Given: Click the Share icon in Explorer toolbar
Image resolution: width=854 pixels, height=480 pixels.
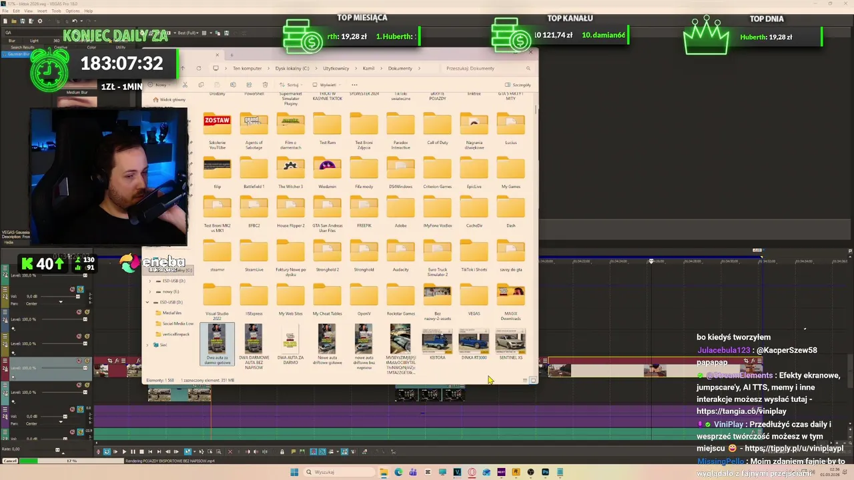Looking at the screenshot, I should coord(249,85).
